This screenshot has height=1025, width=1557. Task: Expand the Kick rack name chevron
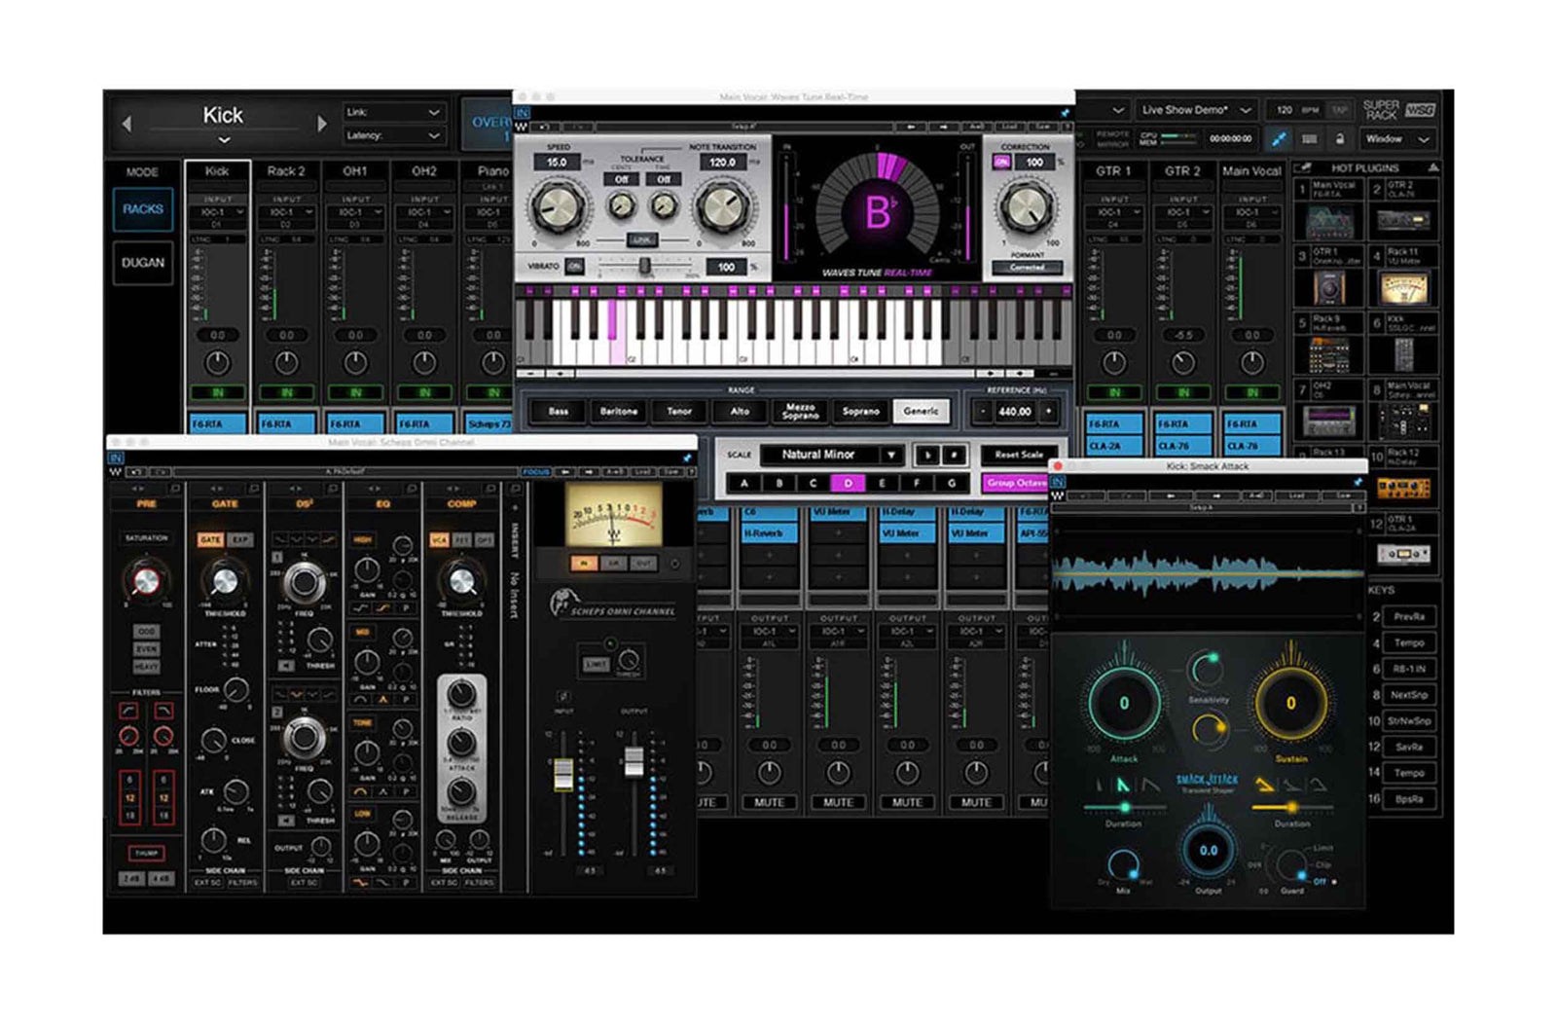pos(224,140)
